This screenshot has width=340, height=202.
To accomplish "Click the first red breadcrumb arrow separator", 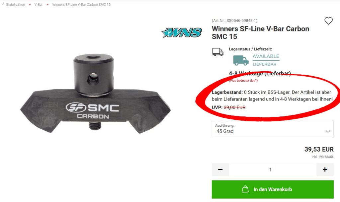I will (x=30, y=5).
